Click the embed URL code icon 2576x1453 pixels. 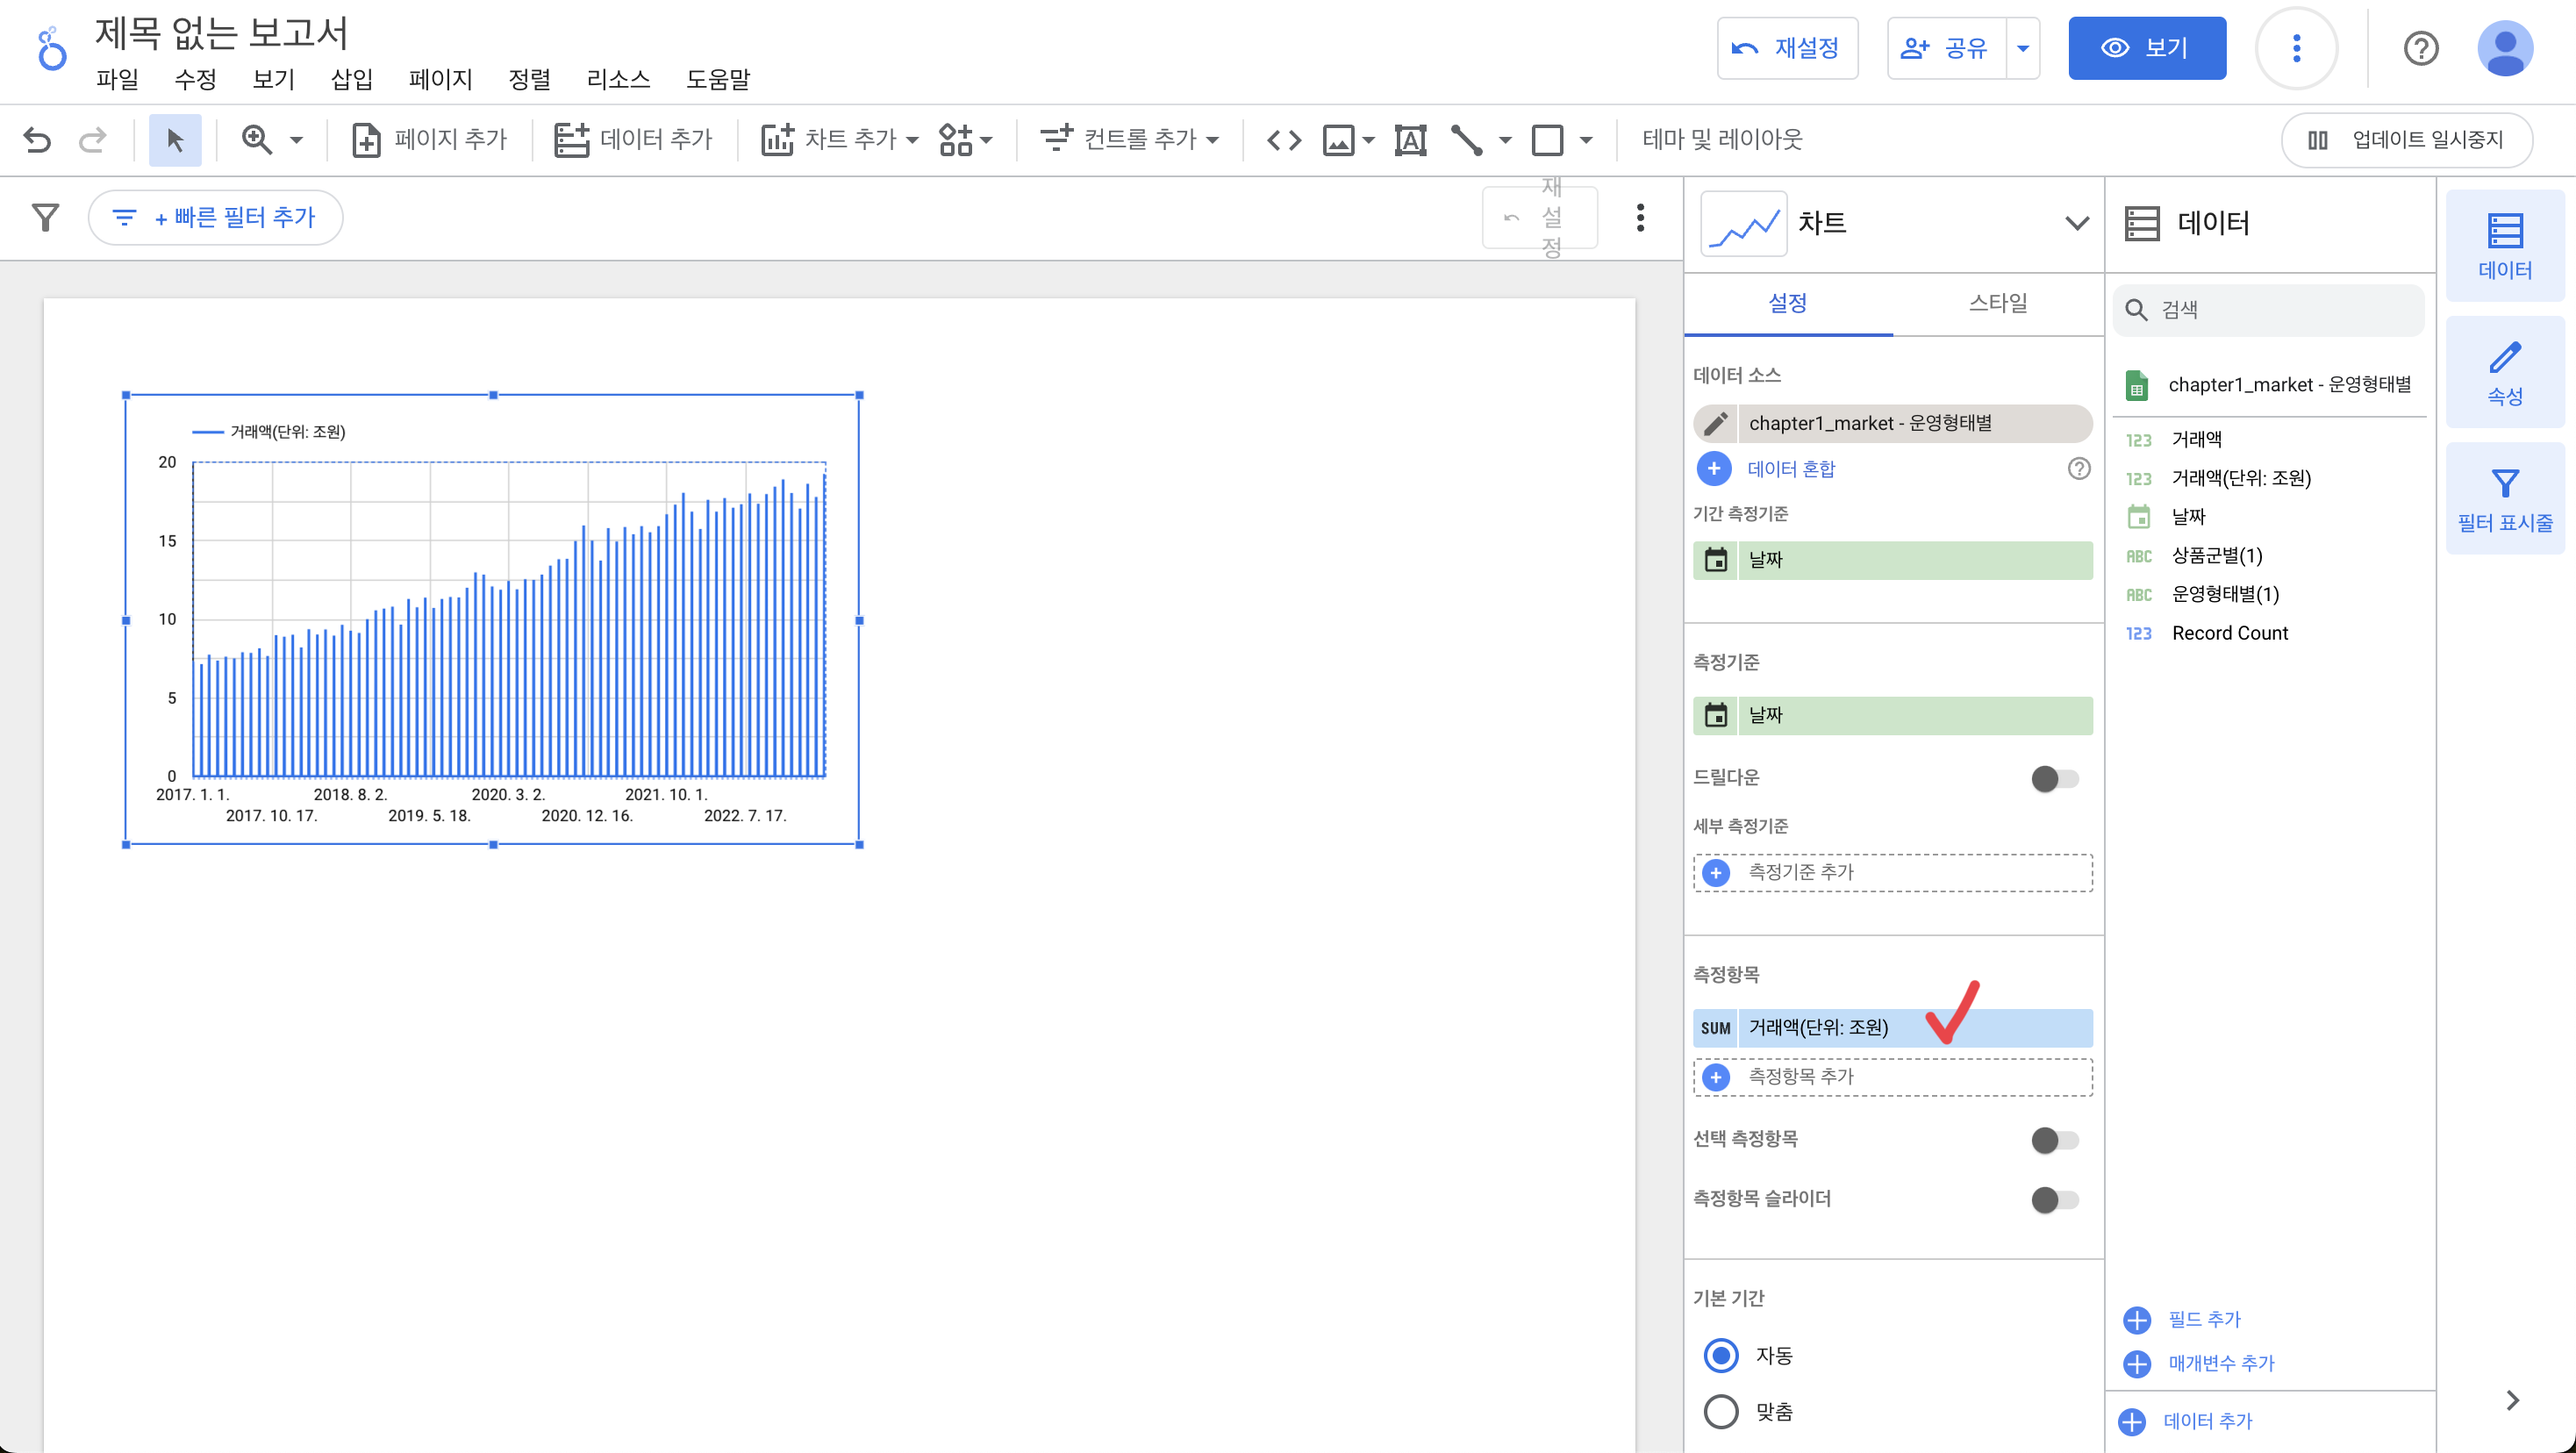pyautogui.click(x=1284, y=140)
